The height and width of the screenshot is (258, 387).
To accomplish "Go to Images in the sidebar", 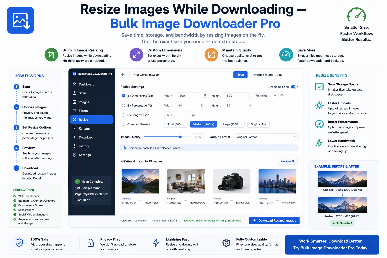I will coord(91,102).
